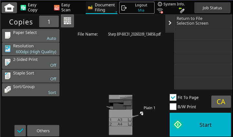Change Resolution from 600dpi setting

point(31,49)
